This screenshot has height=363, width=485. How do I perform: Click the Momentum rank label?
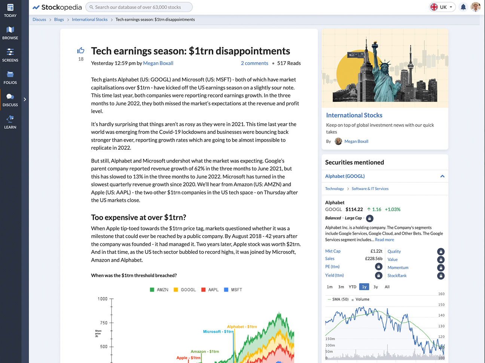pyautogui.click(x=398, y=268)
